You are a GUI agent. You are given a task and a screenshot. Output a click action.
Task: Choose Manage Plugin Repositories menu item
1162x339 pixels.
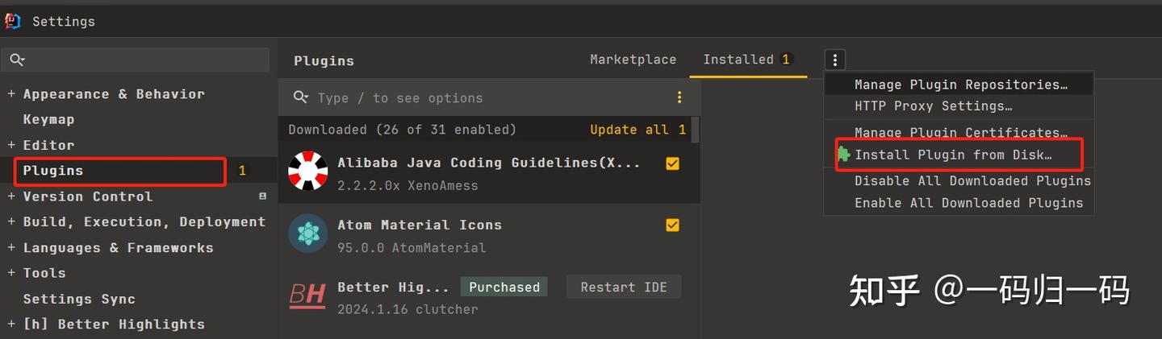pyautogui.click(x=960, y=85)
